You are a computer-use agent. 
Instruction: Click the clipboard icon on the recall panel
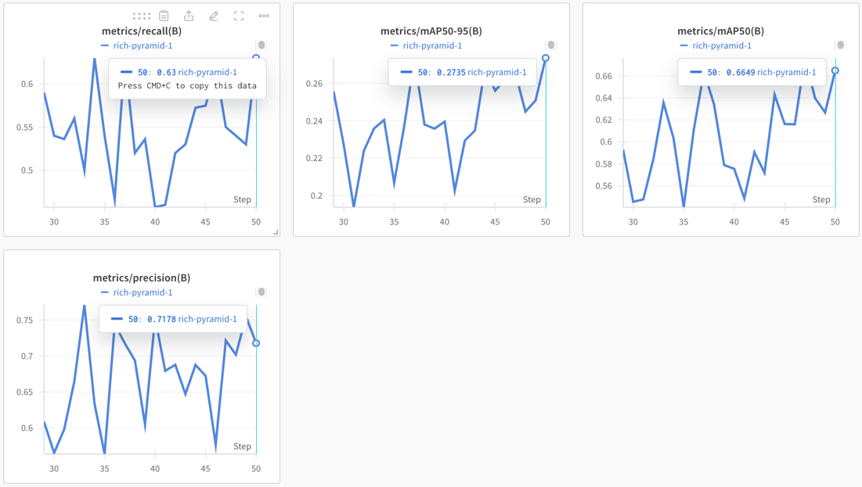pyautogui.click(x=164, y=16)
